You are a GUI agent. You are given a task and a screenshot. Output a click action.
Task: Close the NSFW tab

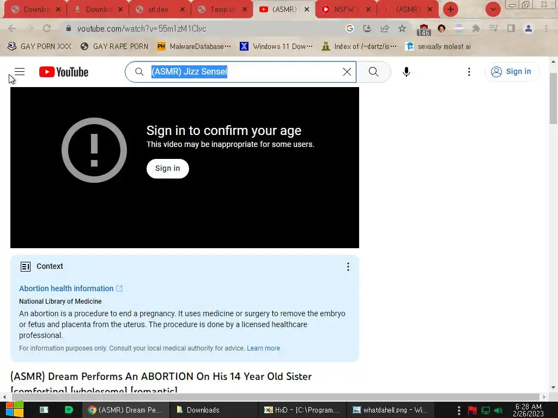pyautogui.click(x=368, y=9)
